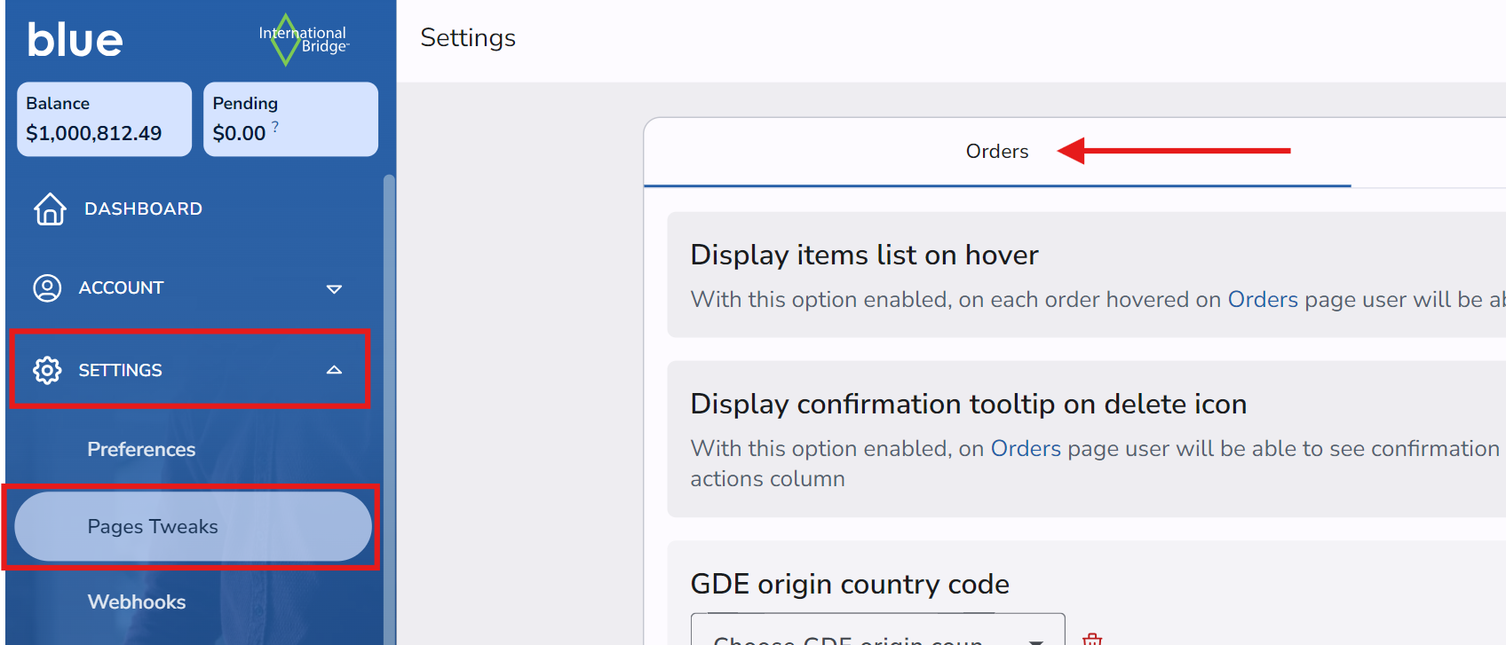
Task: Open Preferences under Settings
Action: [141, 450]
